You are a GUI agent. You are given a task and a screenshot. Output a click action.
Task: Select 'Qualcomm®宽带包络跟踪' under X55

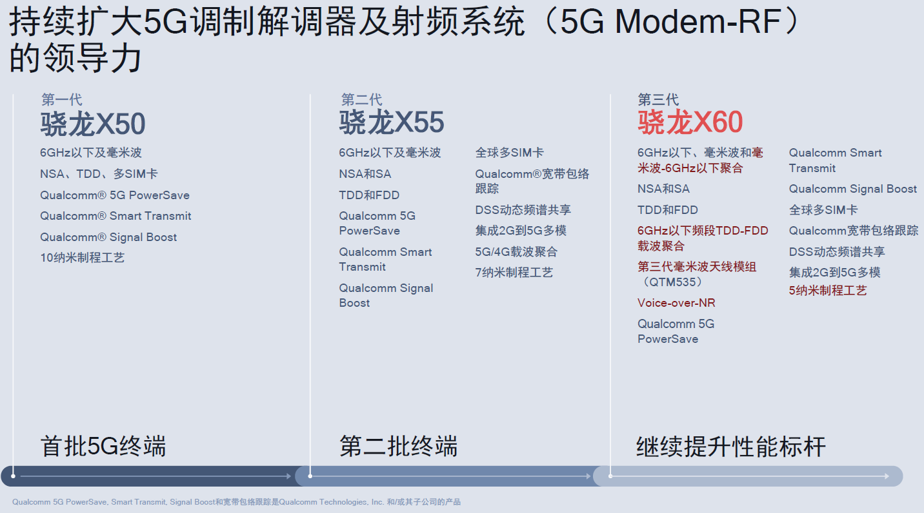pyautogui.click(x=532, y=181)
